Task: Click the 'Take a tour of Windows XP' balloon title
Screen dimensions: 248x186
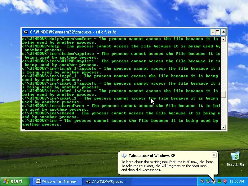Action: tap(152, 156)
